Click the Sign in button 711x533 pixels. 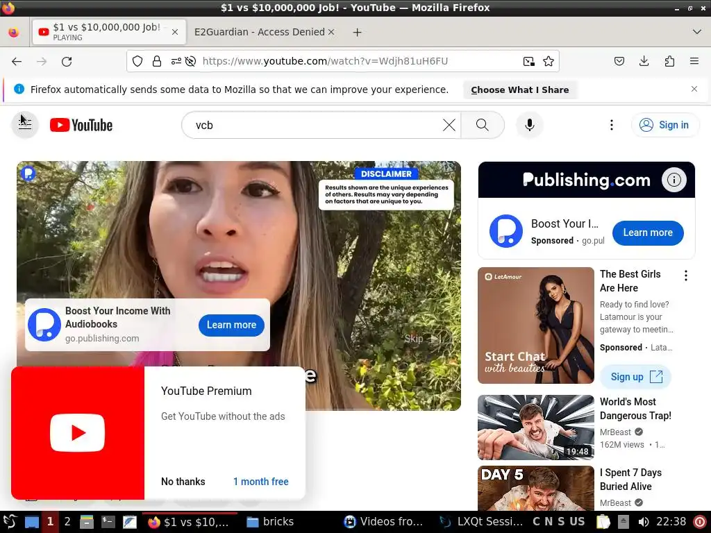[664, 125]
